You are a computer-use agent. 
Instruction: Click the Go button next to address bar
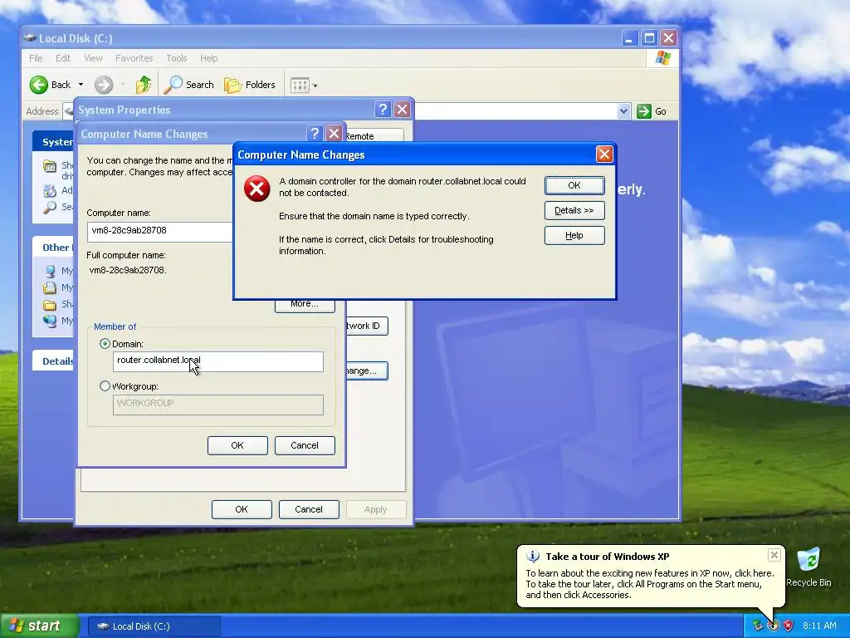(x=652, y=111)
